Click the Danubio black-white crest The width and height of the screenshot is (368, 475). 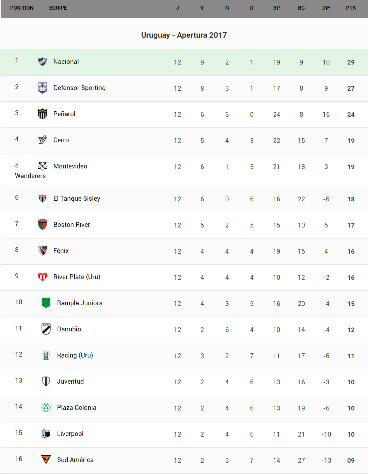(46, 329)
